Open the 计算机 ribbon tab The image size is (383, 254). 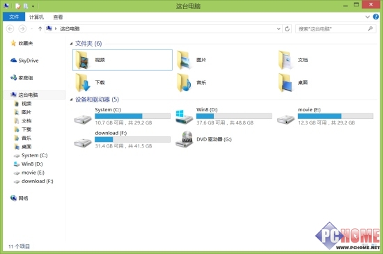click(x=36, y=17)
